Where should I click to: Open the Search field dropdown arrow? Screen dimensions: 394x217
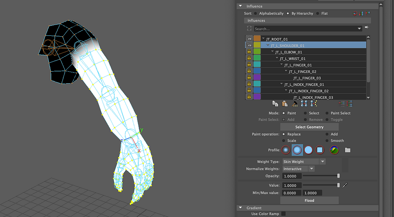click(359, 29)
